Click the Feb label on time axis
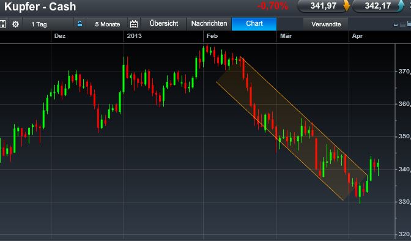This screenshot has height=241, width=411. [x=212, y=36]
